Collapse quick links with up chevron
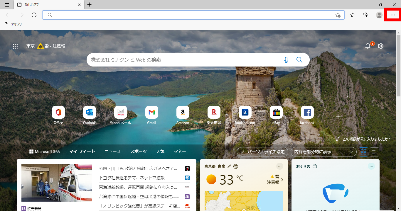The image size is (401, 211). coord(348,96)
